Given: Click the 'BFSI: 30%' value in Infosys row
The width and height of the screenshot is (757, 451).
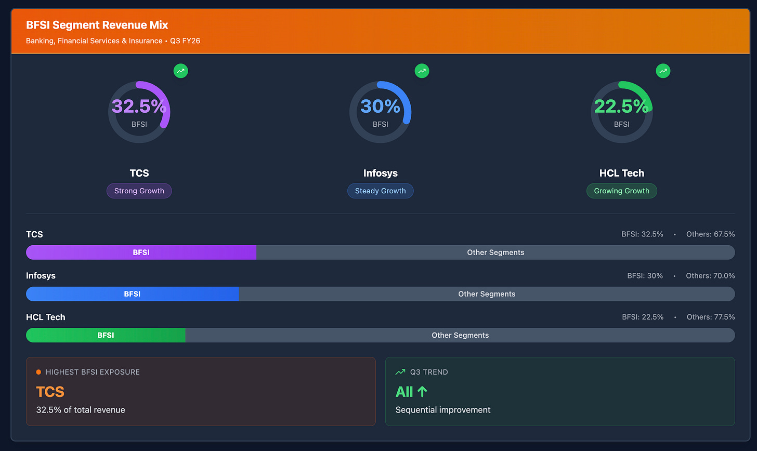Looking at the screenshot, I should (645, 276).
